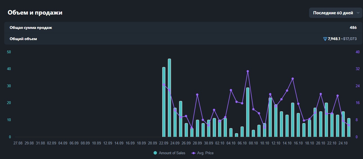Open the "Последние 60 дней" period dropdown
The width and height of the screenshot is (363, 159).
point(335,13)
